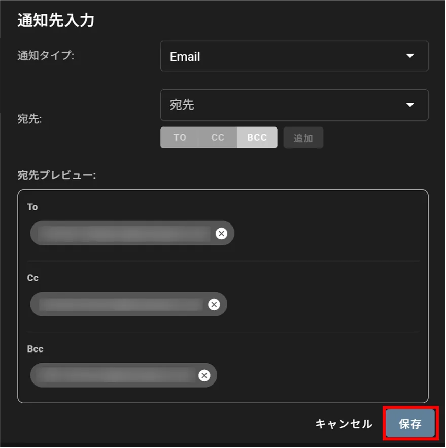This screenshot has height=448, width=446.
Task: Remove the recipient chip under Bcc
Action: (x=204, y=375)
